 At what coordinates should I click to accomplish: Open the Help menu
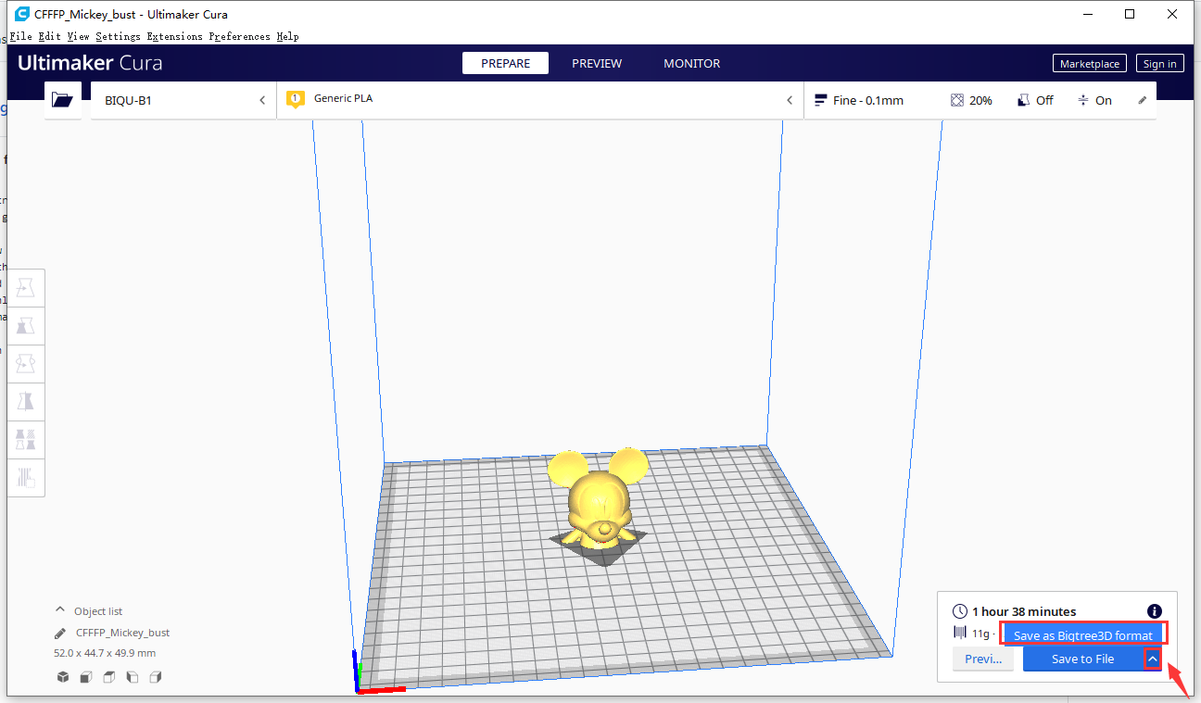(287, 36)
